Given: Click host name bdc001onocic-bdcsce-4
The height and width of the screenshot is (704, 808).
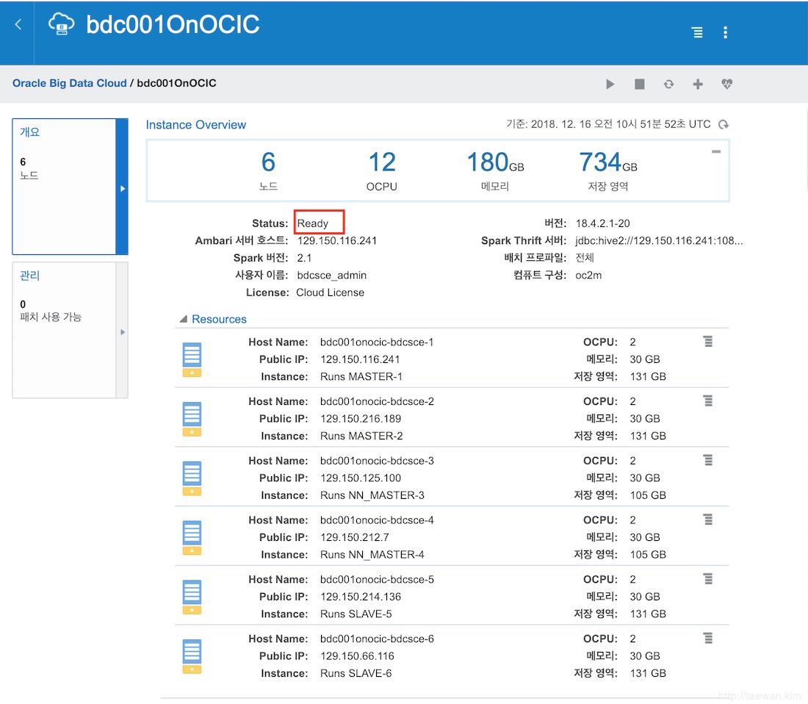Looking at the screenshot, I should pos(377,520).
